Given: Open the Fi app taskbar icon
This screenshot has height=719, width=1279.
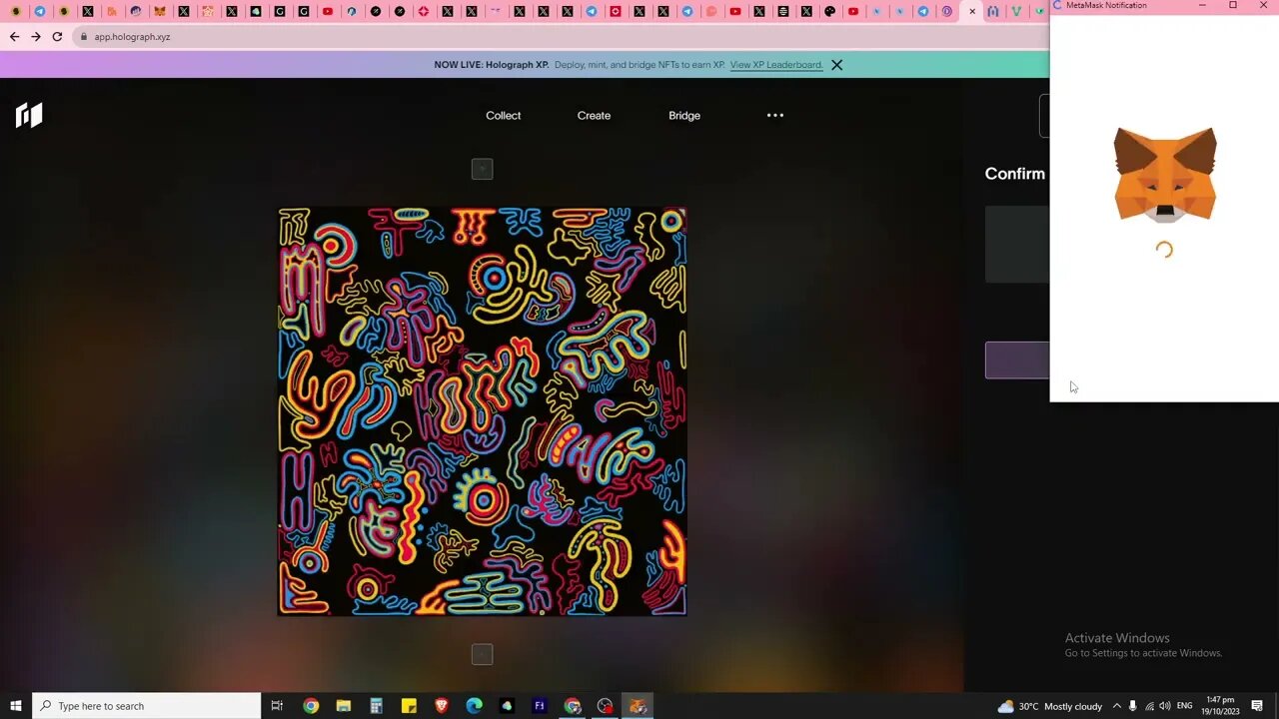Looking at the screenshot, I should coord(540,706).
